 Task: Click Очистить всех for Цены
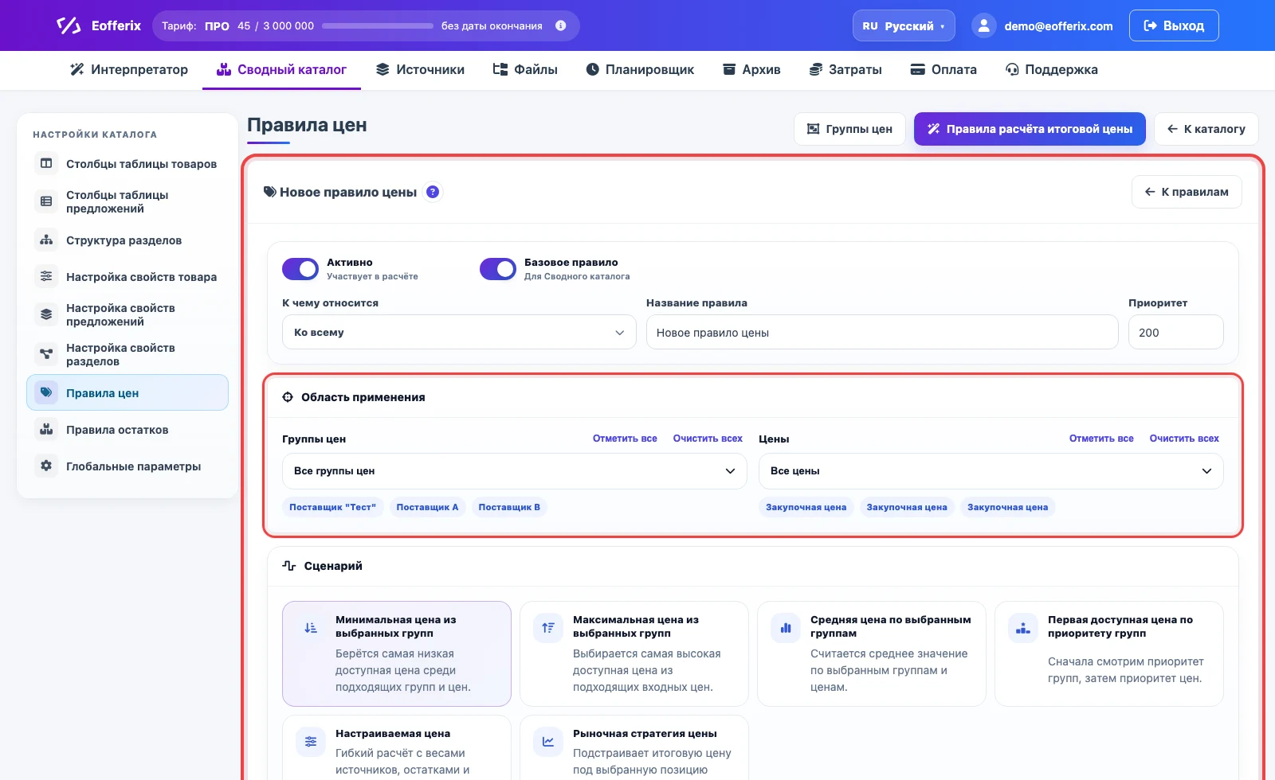coord(1184,439)
